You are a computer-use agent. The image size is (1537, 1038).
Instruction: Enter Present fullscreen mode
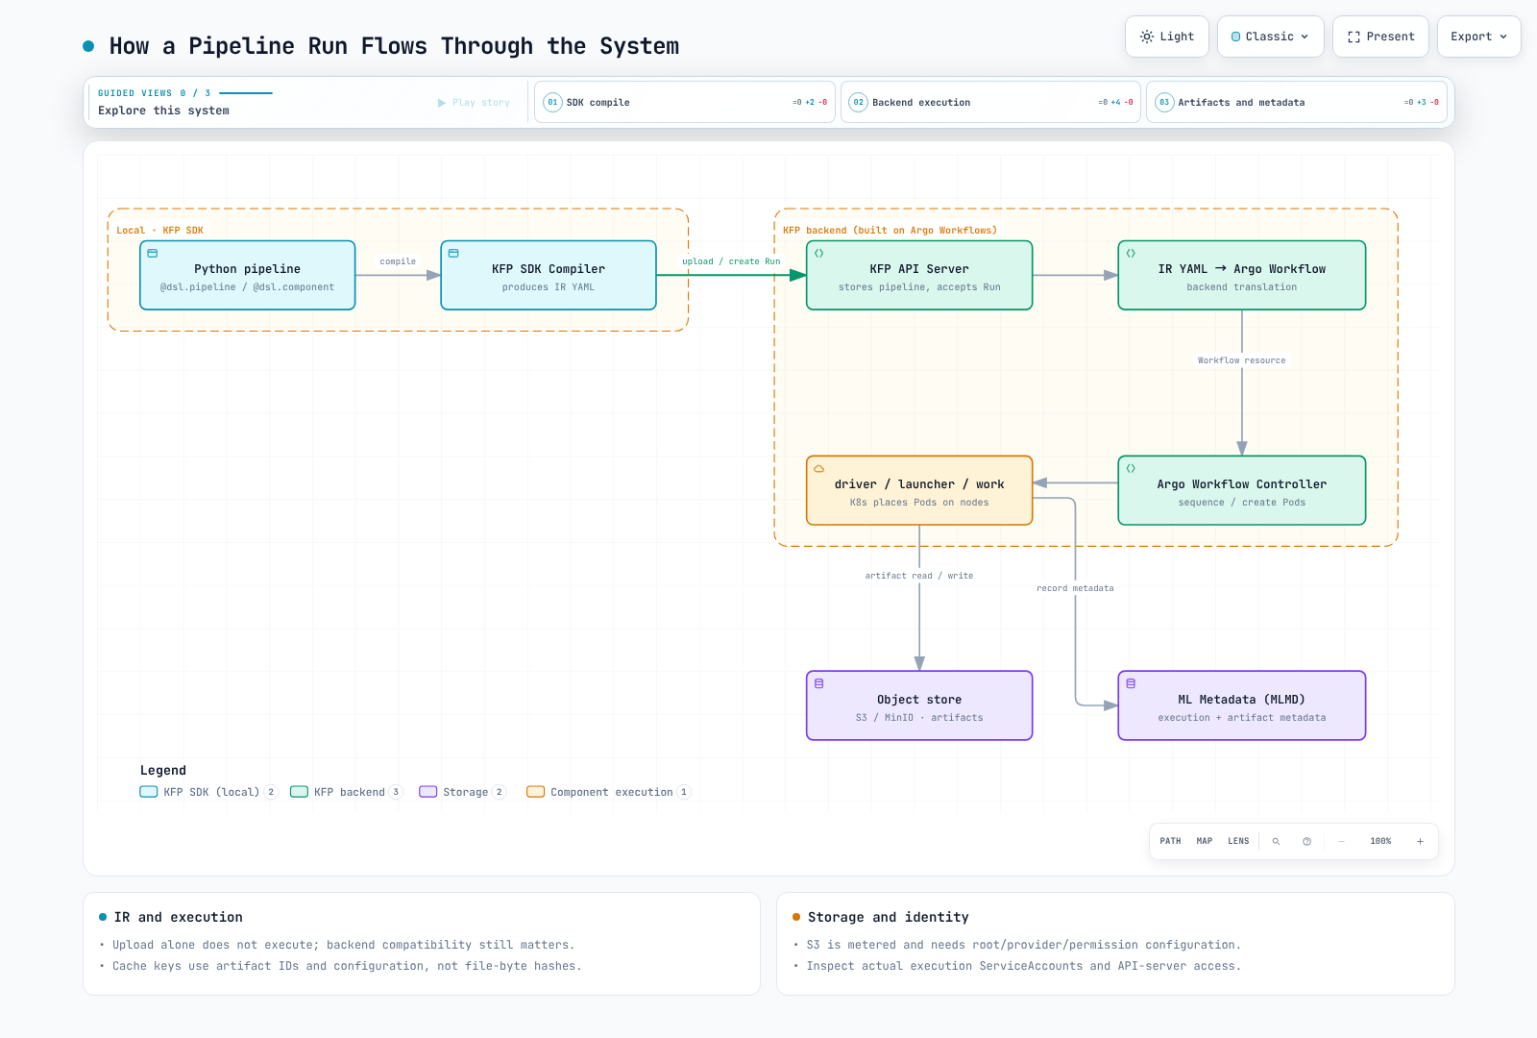[x=1380, y=37]
